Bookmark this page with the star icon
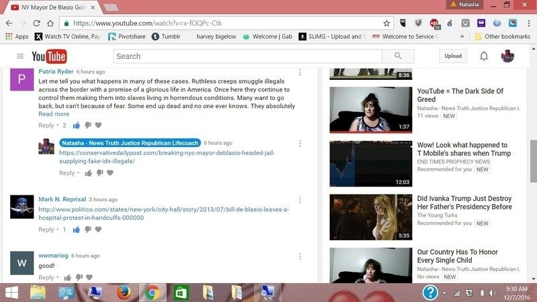The image size is (537, 302). tap(387, 23)
